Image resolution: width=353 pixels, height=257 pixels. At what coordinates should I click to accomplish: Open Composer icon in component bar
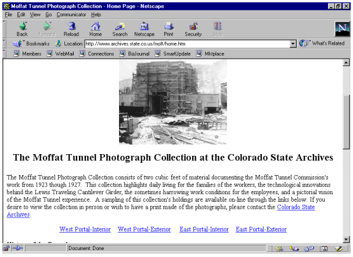point(338,248)
